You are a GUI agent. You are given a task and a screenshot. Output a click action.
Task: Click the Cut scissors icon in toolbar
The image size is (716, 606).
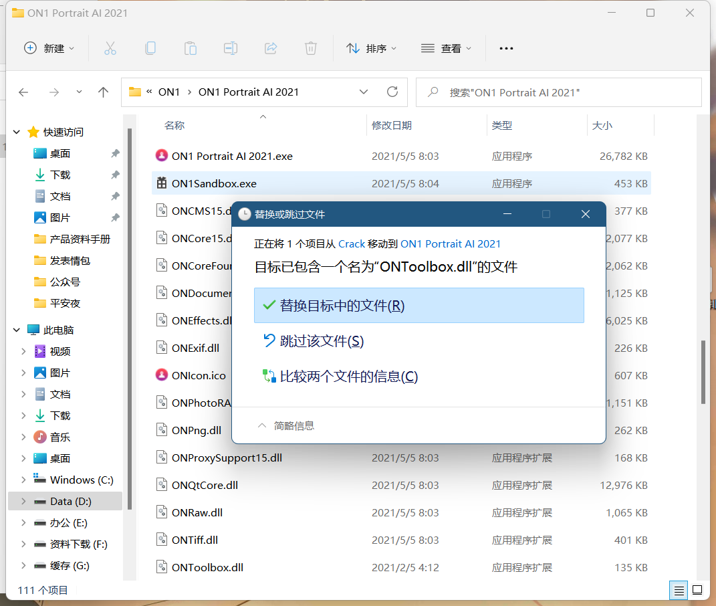point(110,48)
